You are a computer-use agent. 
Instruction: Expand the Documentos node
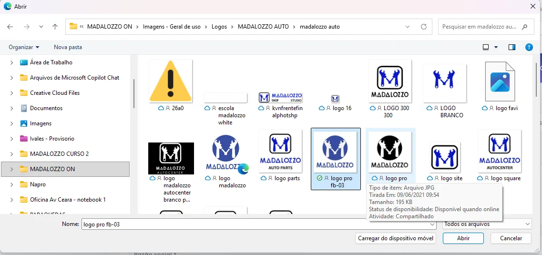(x=12, y=108)
